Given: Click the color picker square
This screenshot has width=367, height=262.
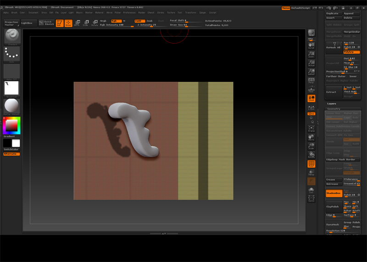Looking at the screenshot, I should coord(11,125).
